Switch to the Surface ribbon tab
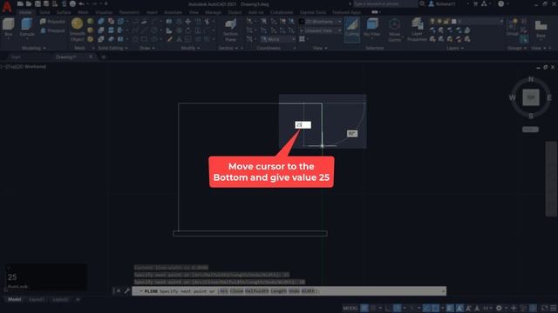This screenshot has height=313, width=558. [x=64, y=12]
